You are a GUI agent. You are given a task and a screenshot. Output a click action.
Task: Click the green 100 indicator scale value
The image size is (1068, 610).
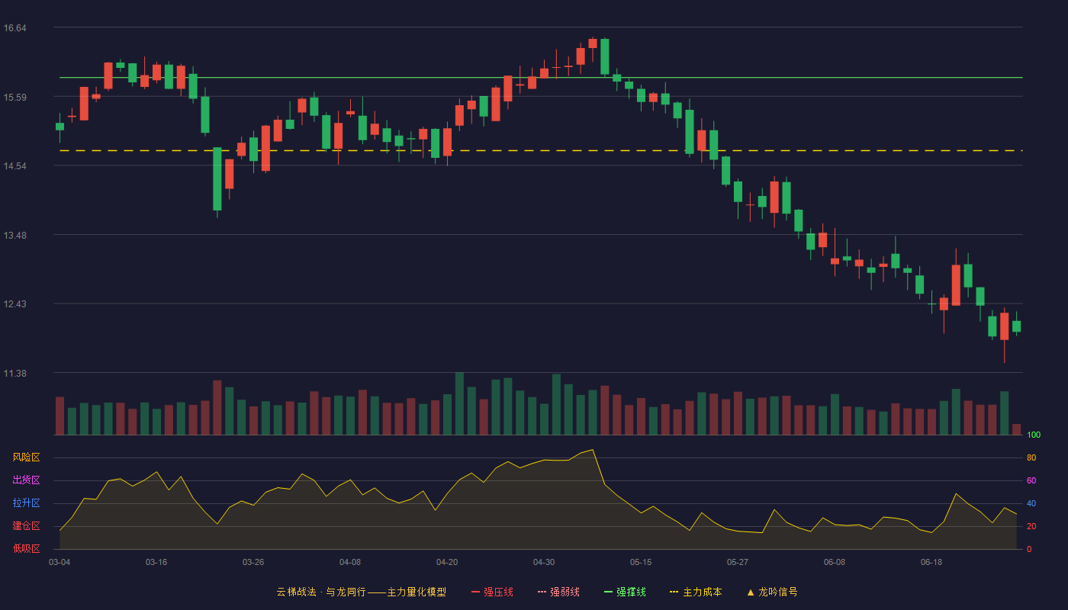[x=1034, y=435]
